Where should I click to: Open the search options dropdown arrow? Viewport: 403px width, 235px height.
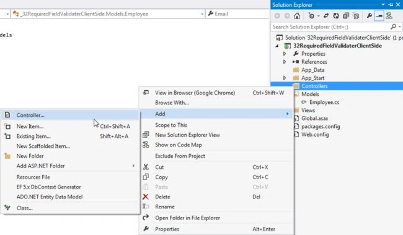[x=400, y=27]
